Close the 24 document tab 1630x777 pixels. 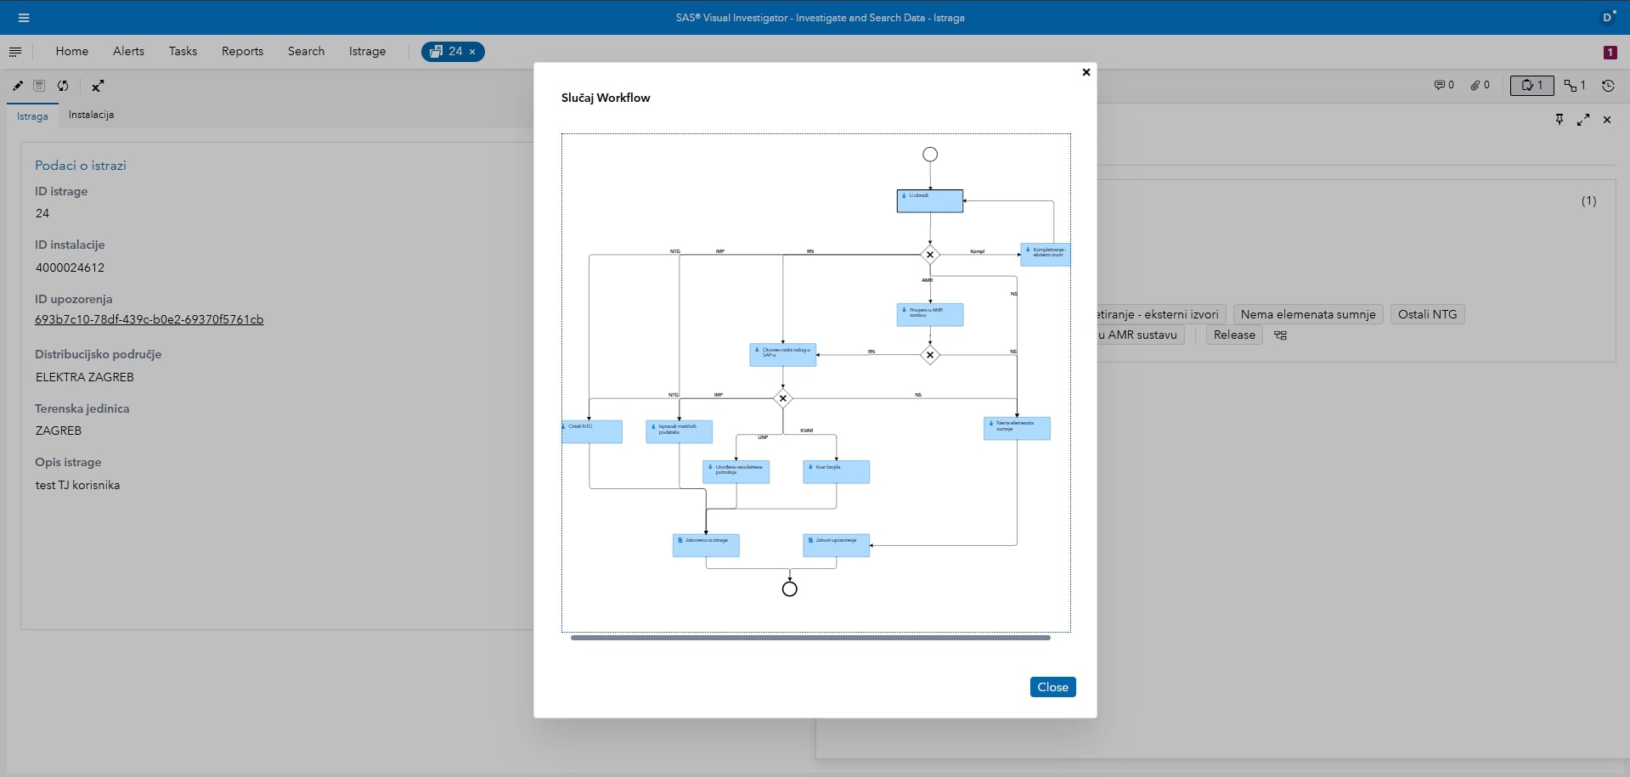click(472, 52)
